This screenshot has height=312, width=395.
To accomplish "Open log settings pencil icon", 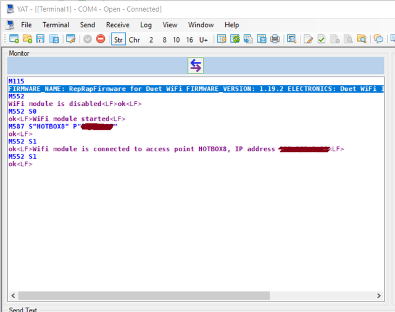I will (x=308, y=39).
